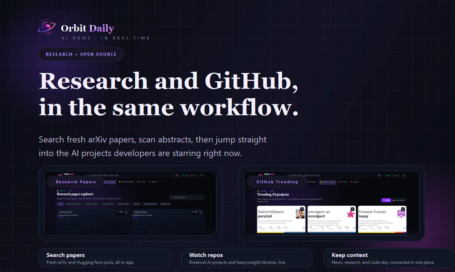
Task: Click the DietrichGebert avatar photo on the ponytail card
Action: (300, 214)
